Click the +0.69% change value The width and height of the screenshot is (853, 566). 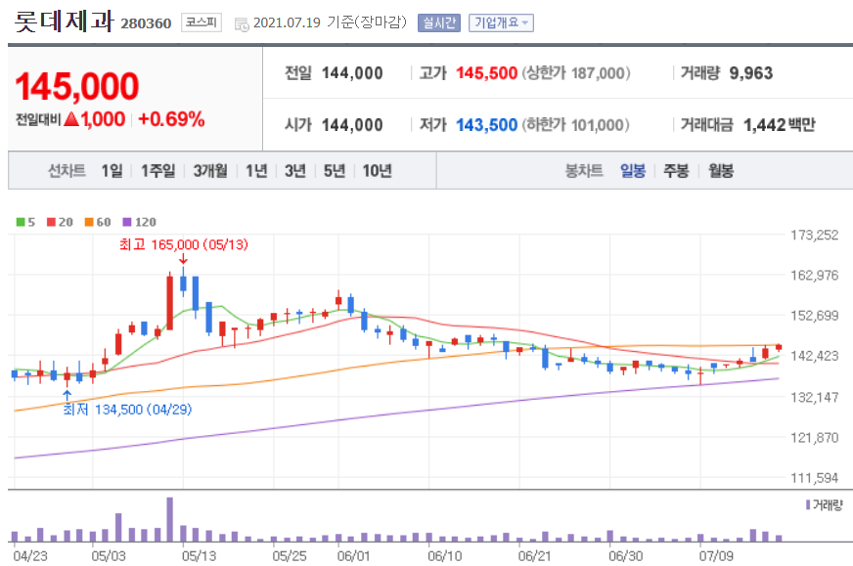coord(171,119)
